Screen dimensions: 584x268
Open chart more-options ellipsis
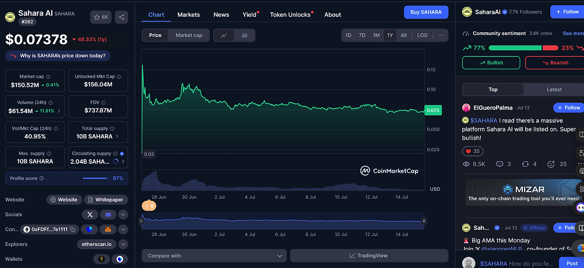click(441, 35)
